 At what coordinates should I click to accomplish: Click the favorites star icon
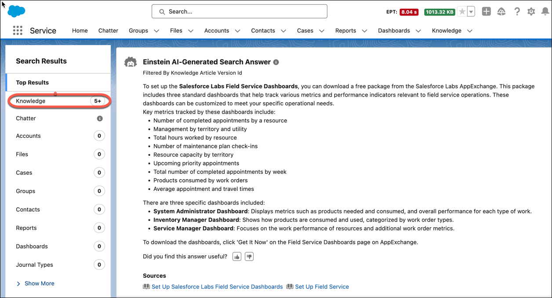[x=462, y=12]
